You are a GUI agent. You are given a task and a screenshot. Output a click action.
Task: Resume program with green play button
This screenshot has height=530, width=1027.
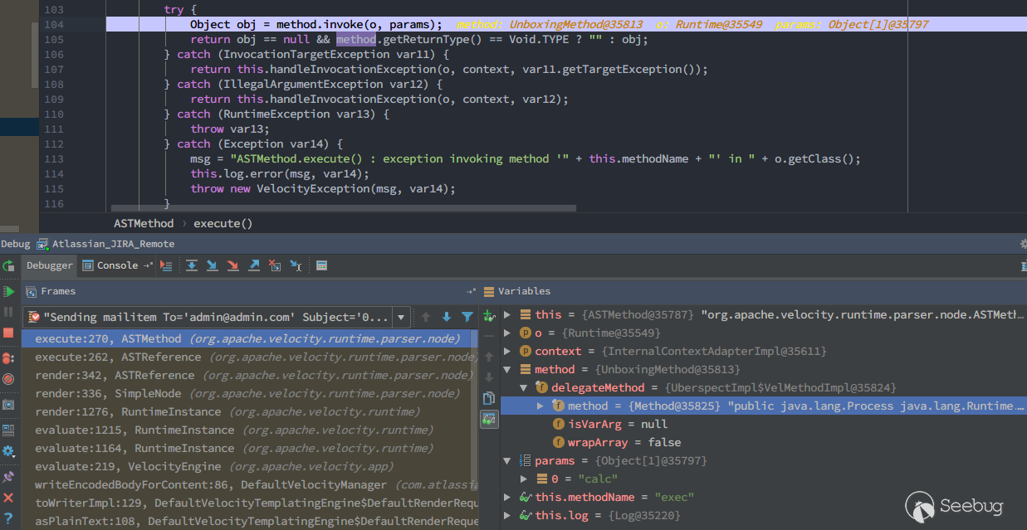coord(8,291)
